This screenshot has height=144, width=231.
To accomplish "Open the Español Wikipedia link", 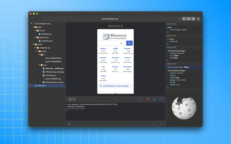I will click(127, 48).
